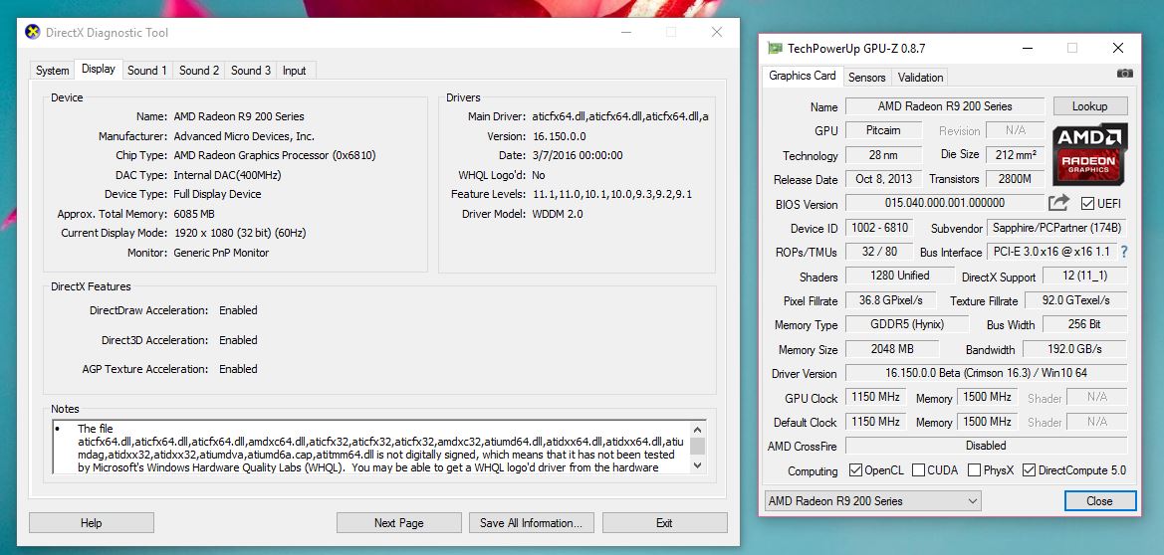Screen dimensions: 1164x555
Task: Click the Pixel Fillrate 36.8 GPixel/s field
Action: coord(891,299)
